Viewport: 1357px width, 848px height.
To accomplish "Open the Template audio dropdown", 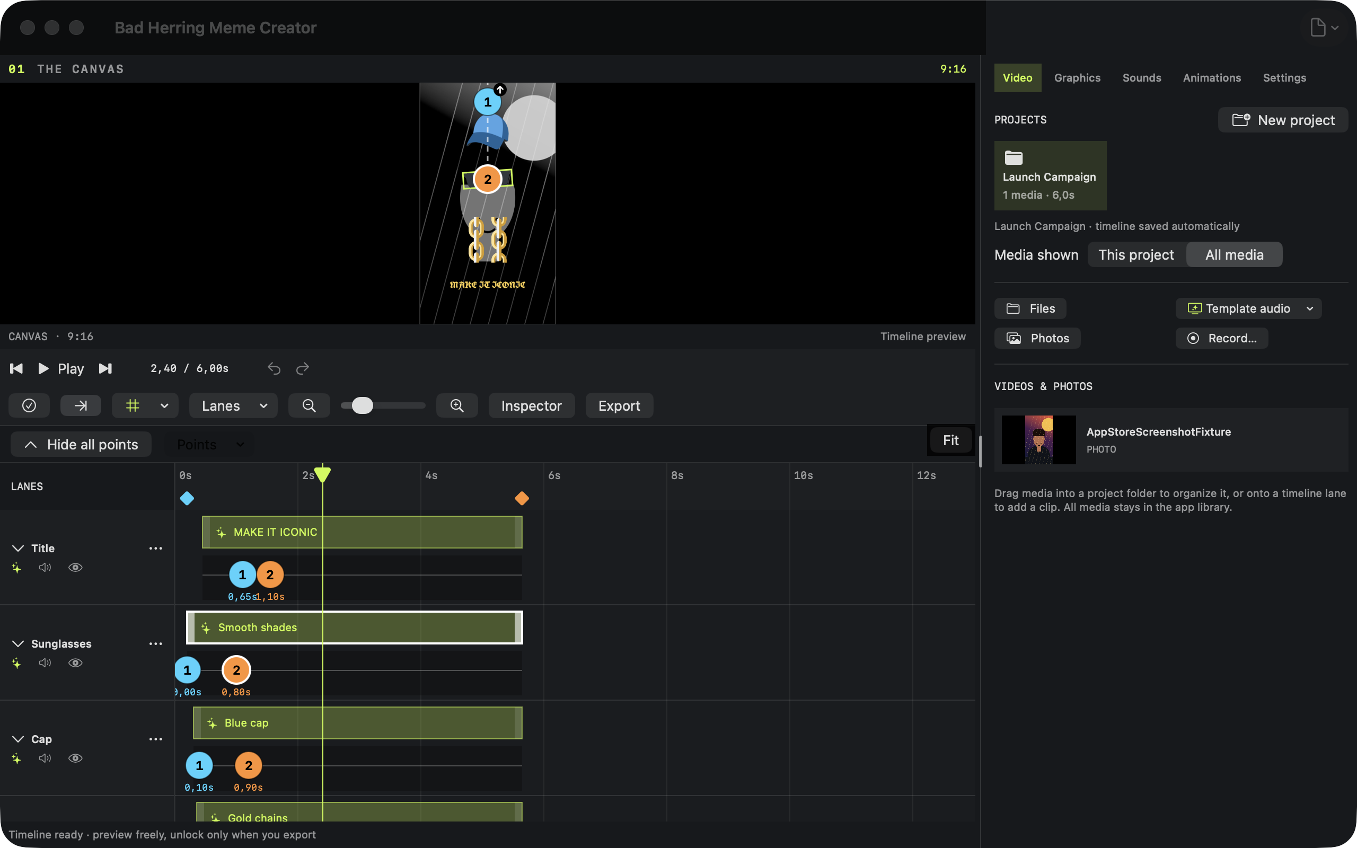I will click(1249, 308).
